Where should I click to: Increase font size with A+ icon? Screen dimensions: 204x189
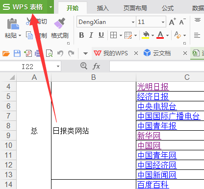pos(173,22)
